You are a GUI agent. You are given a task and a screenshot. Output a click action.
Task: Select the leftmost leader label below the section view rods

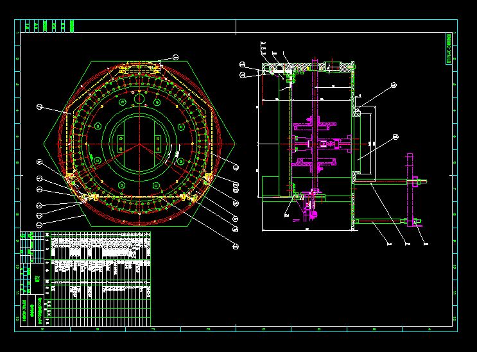click(389, 244)
